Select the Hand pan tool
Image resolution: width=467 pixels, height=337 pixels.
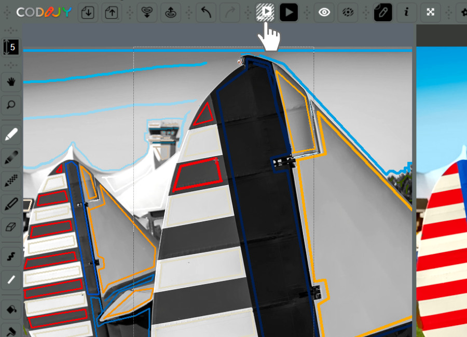pos(11,81)
